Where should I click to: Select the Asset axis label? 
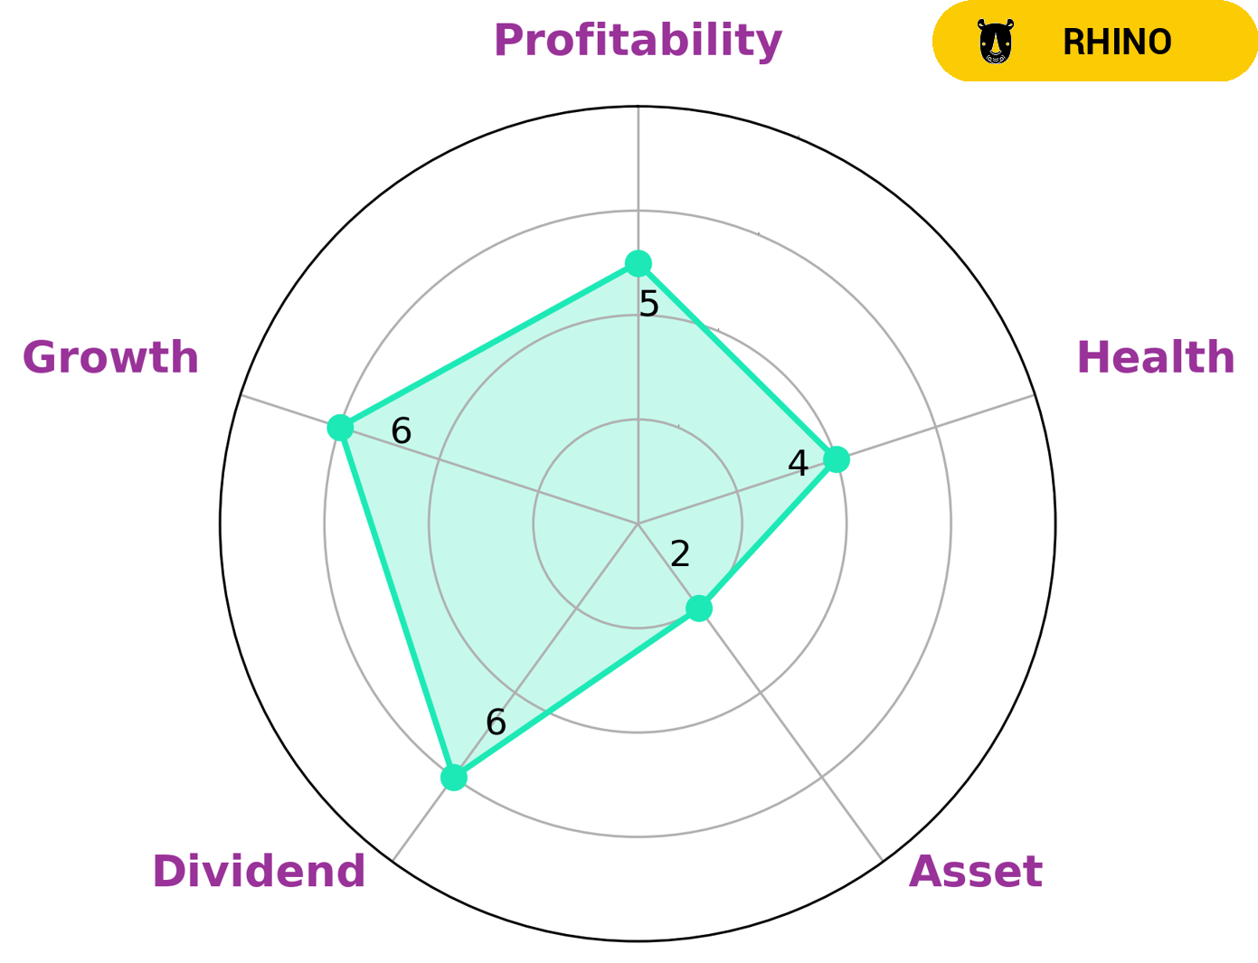click(x=975, y=872)
